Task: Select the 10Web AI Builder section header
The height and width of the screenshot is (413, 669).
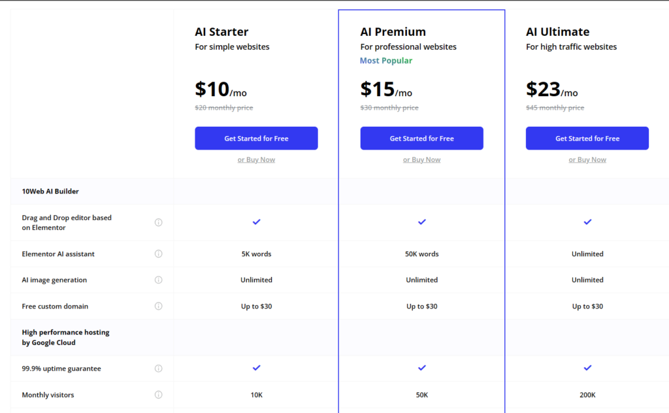Action: 50,191
